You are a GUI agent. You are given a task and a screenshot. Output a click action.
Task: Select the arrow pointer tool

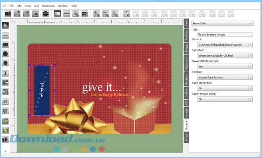tap(5, 25)
